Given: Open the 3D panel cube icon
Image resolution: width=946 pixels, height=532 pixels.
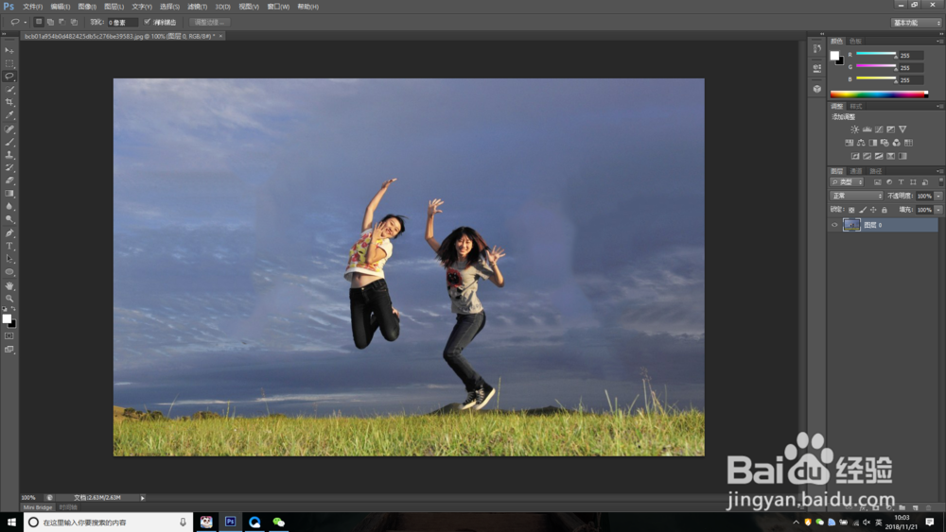Looking at the screenshot, I should [817, 89].
